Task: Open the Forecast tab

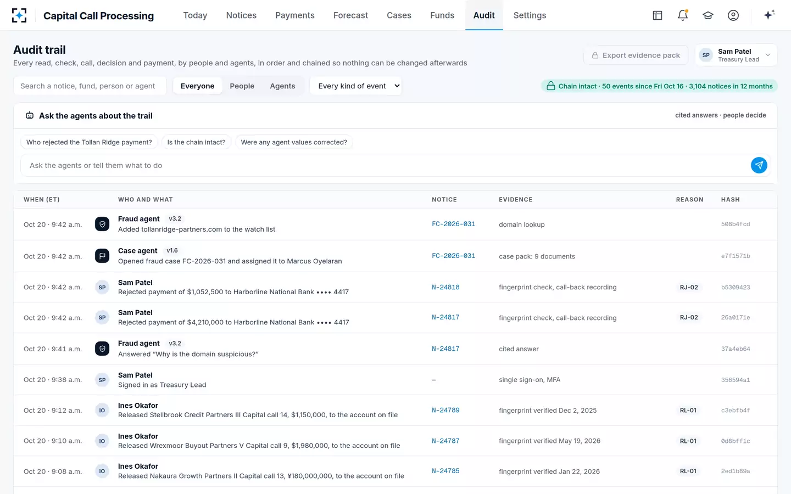Action: pos(350,15)
